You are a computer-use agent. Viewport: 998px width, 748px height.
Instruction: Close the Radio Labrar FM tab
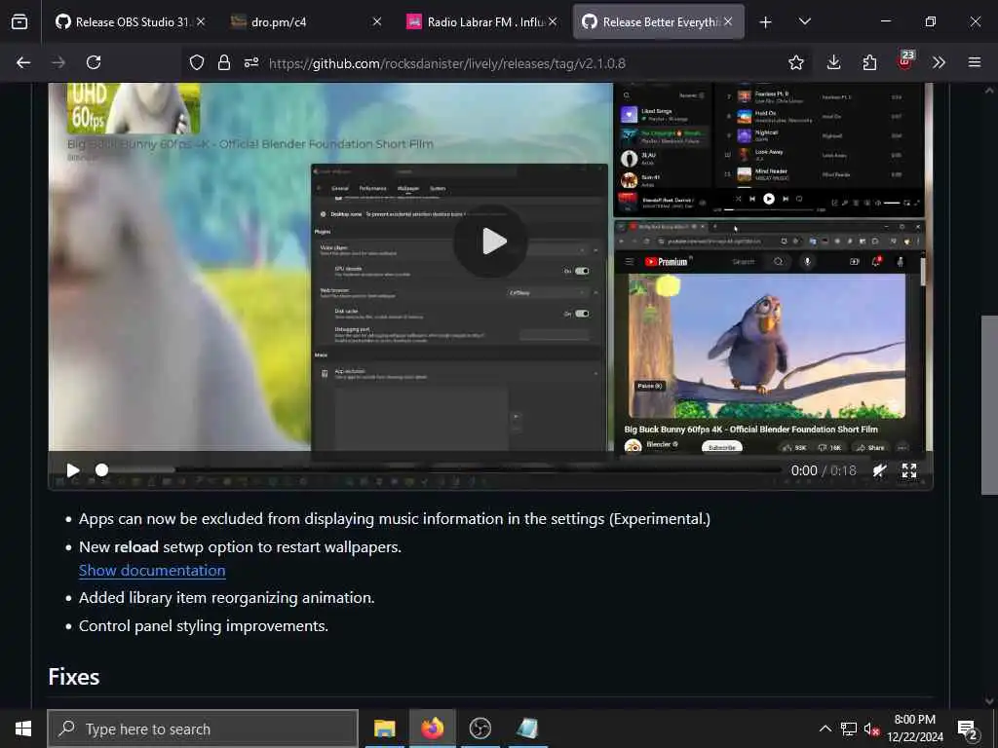553,21
